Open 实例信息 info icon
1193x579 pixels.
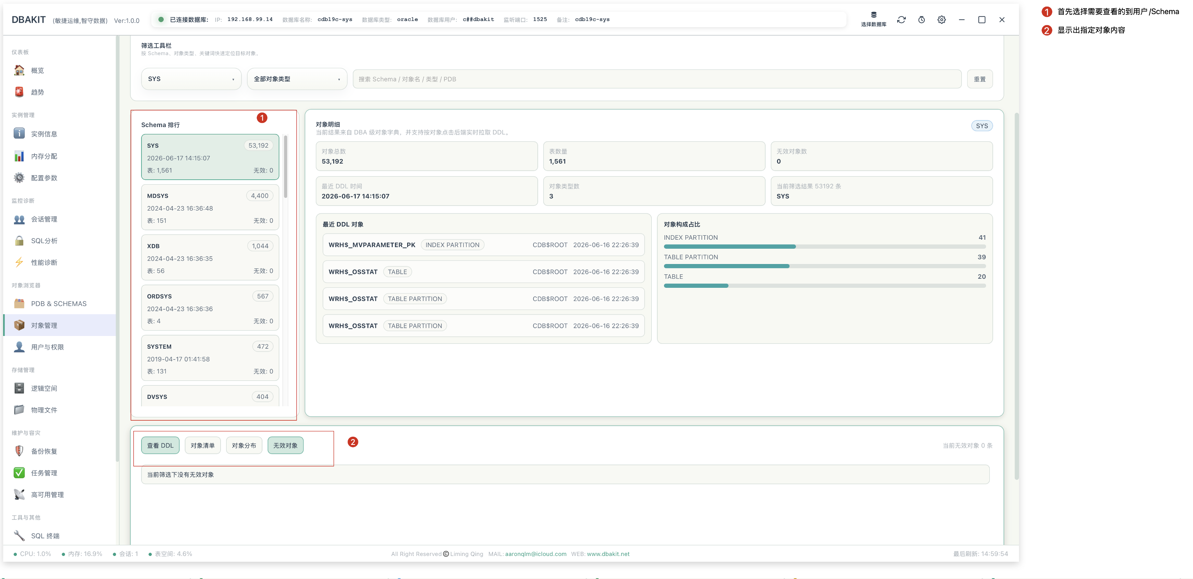(x=19, y=134)
